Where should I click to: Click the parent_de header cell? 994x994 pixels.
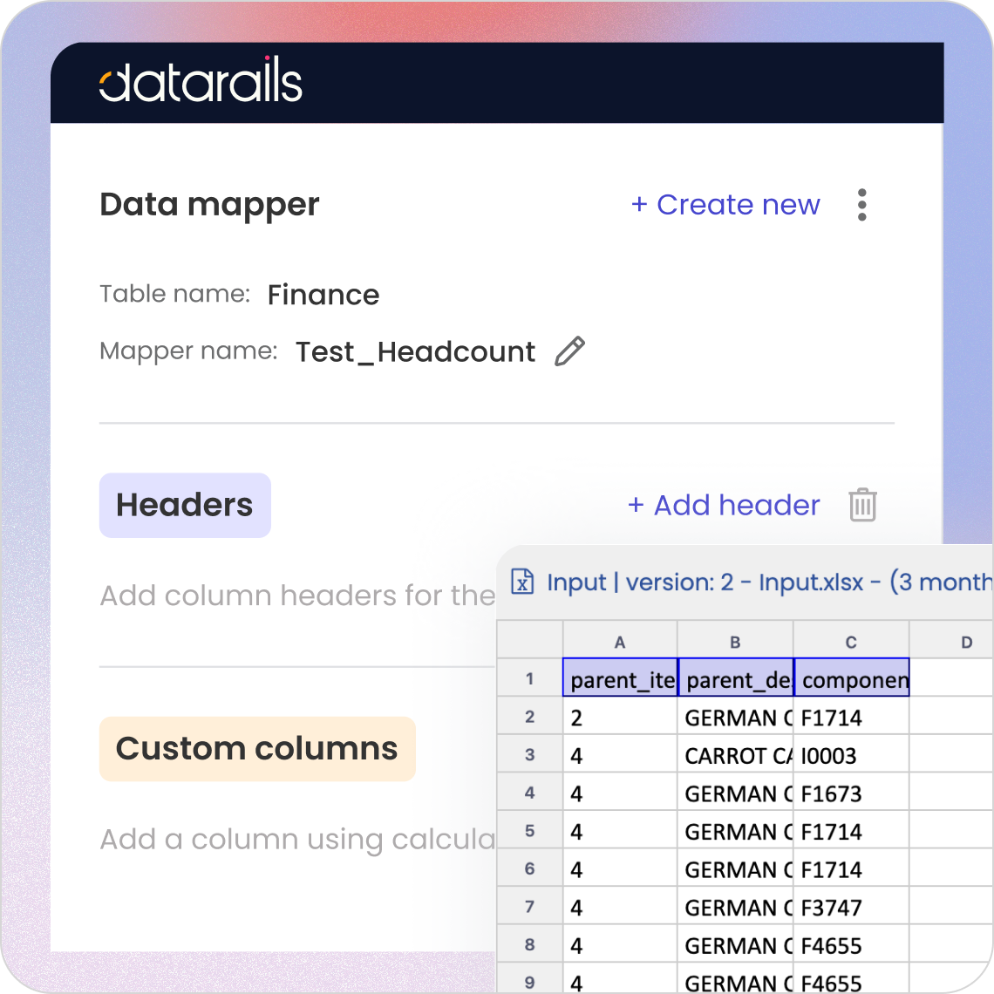(x=735, y=677)
